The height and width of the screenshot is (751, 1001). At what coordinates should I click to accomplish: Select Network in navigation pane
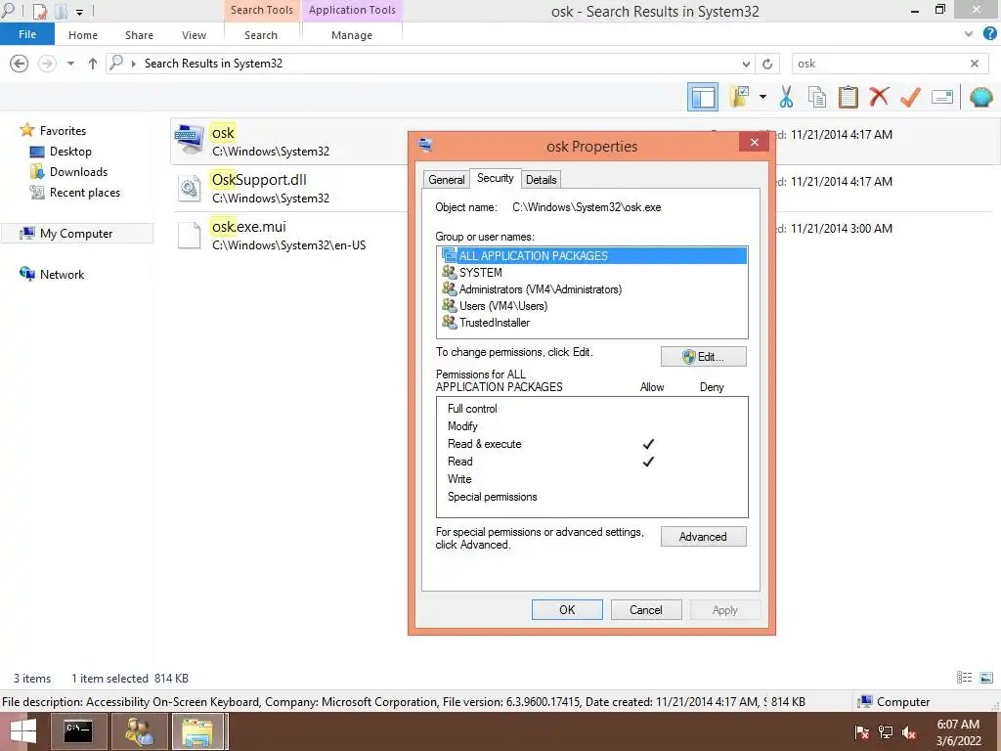pyautogui.click(x=62, y=275)
